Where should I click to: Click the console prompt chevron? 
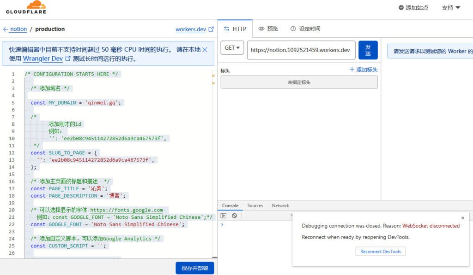(222, 224)
